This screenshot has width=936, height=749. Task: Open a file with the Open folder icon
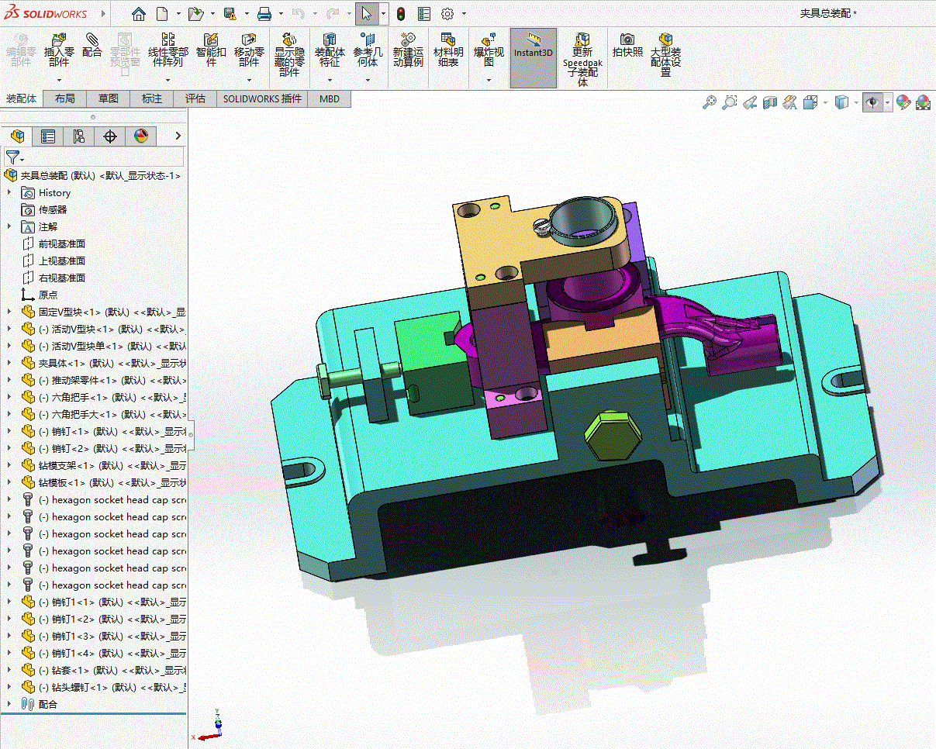(195, 14)
